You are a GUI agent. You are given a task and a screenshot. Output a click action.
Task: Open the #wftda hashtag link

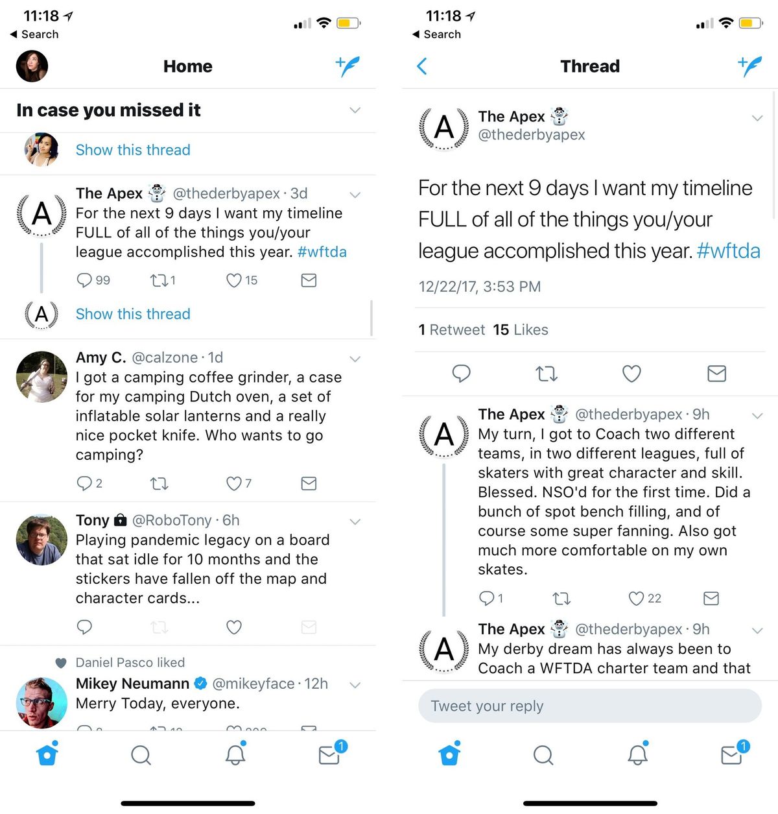[729, 251]
